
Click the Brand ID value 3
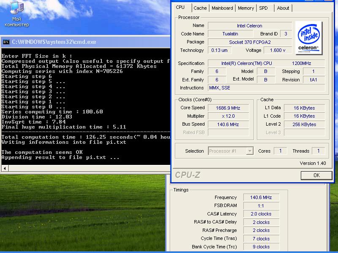click(x=286, y=34)
